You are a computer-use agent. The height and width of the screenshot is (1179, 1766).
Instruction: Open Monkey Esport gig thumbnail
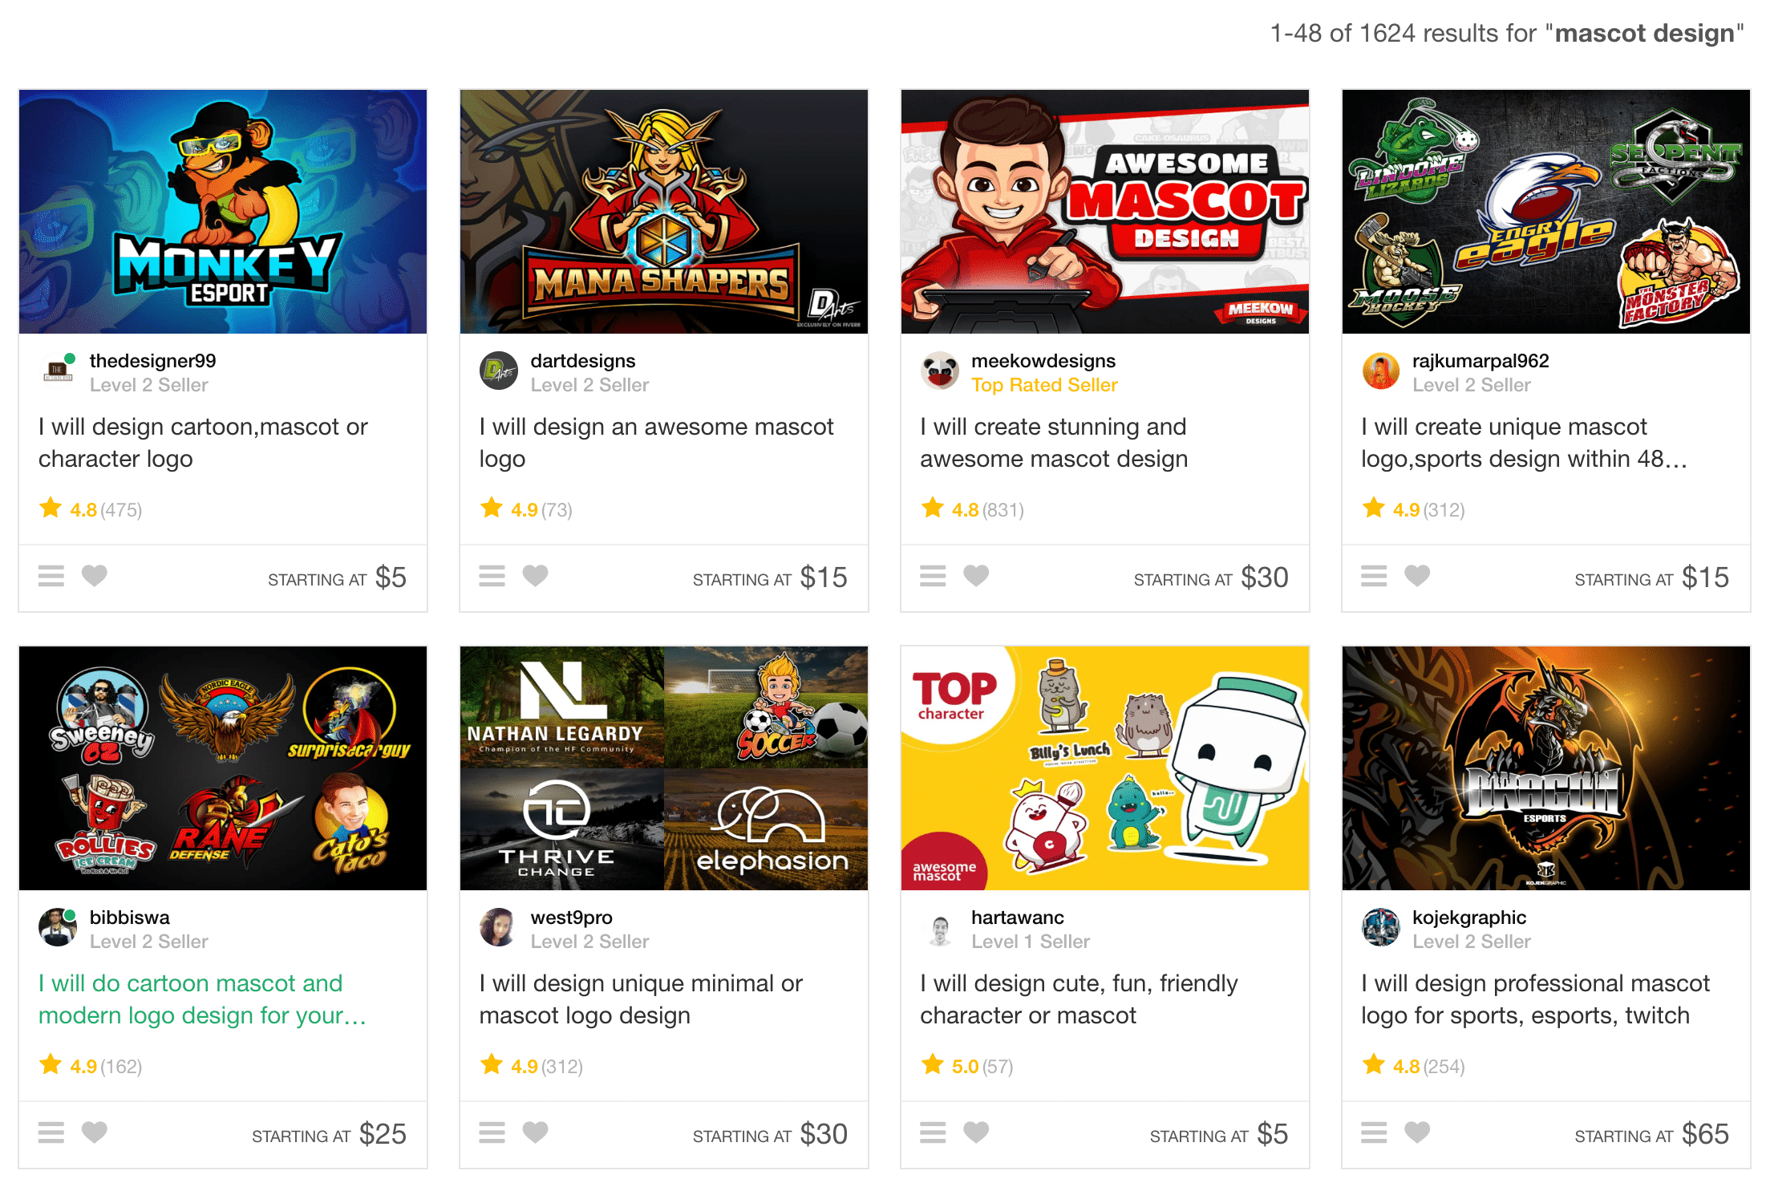(223, 212)
